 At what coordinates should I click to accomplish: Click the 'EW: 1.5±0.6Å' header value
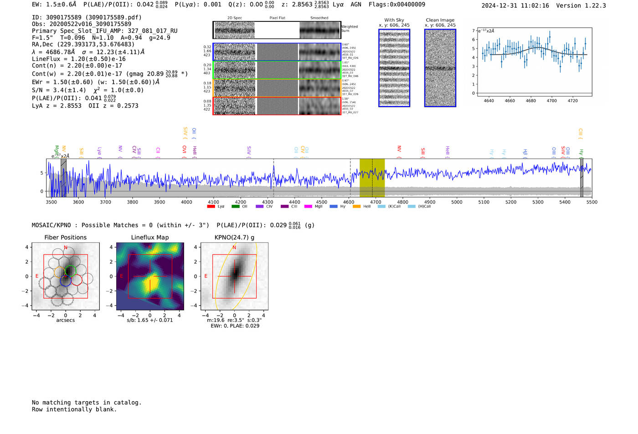(x=54, y=5)
